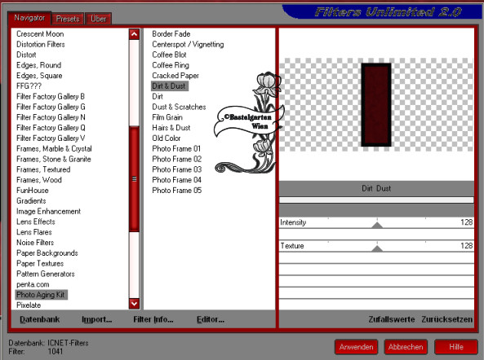Select Paper Textures category
Screen dimensions: 484x360
click(40, 264)
